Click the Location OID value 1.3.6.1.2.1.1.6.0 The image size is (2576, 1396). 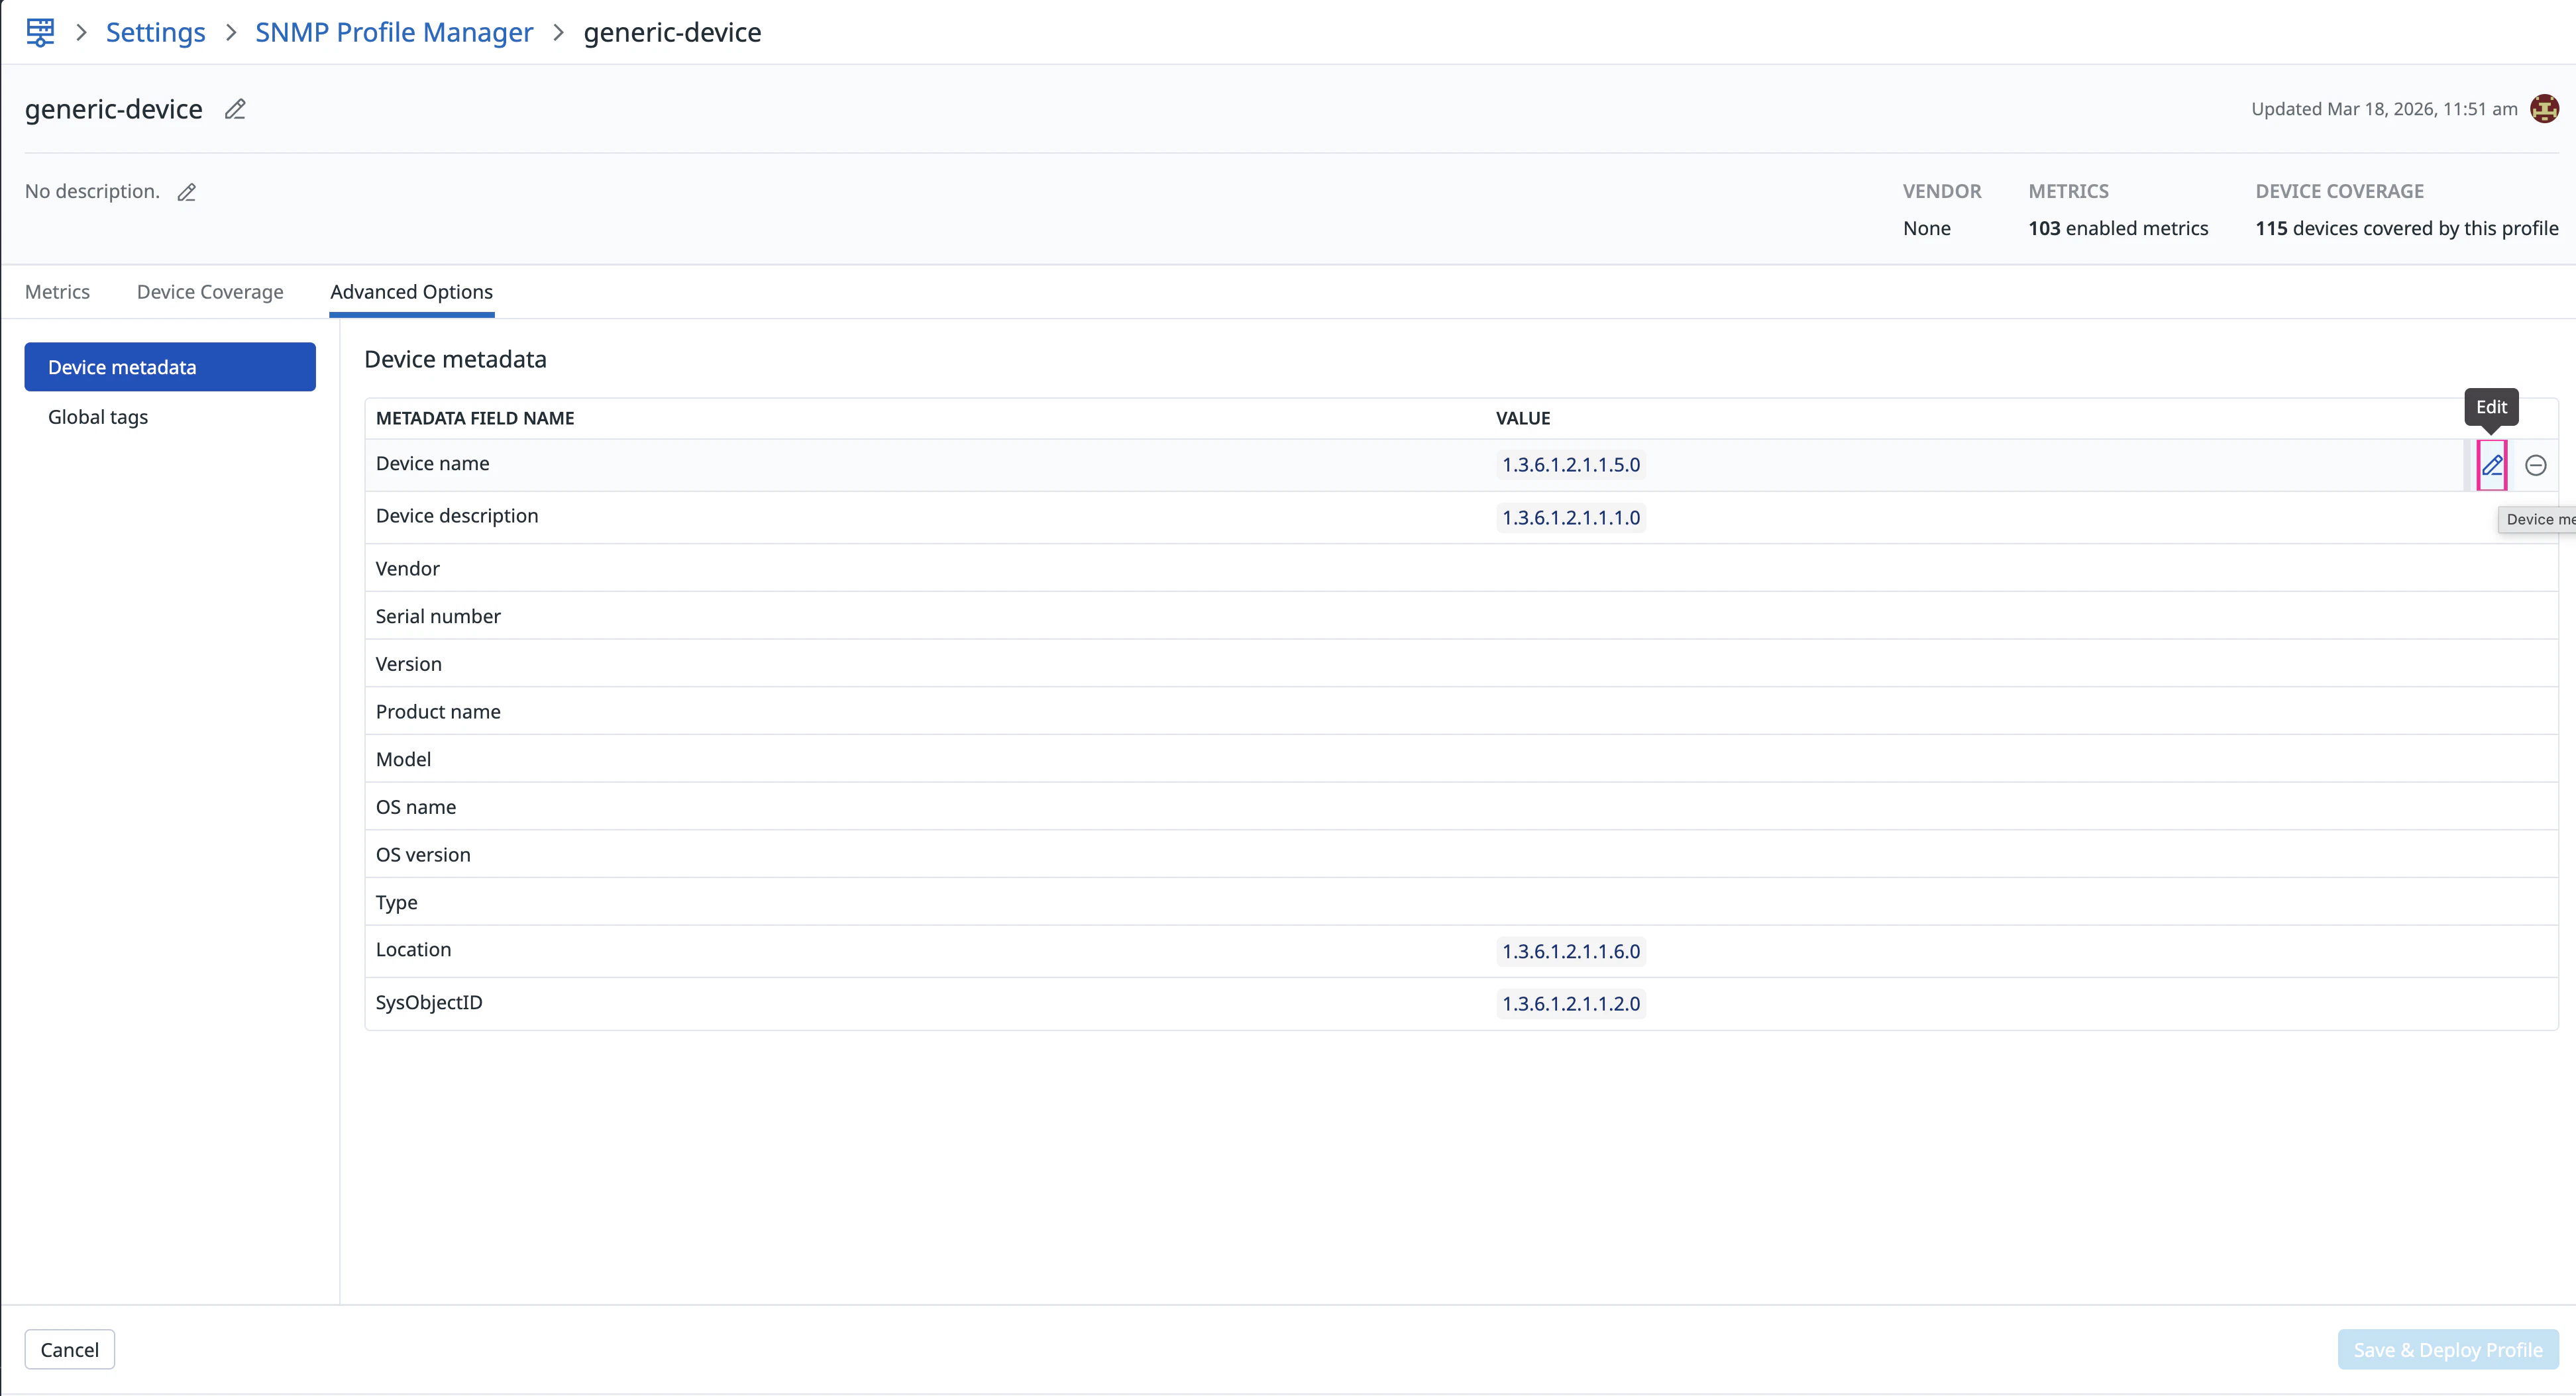(1570, 952)
